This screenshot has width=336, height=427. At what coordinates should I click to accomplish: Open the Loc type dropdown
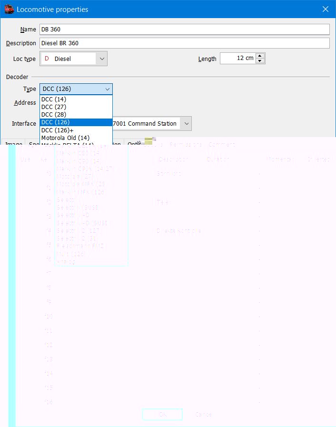(x=101, y=59)
